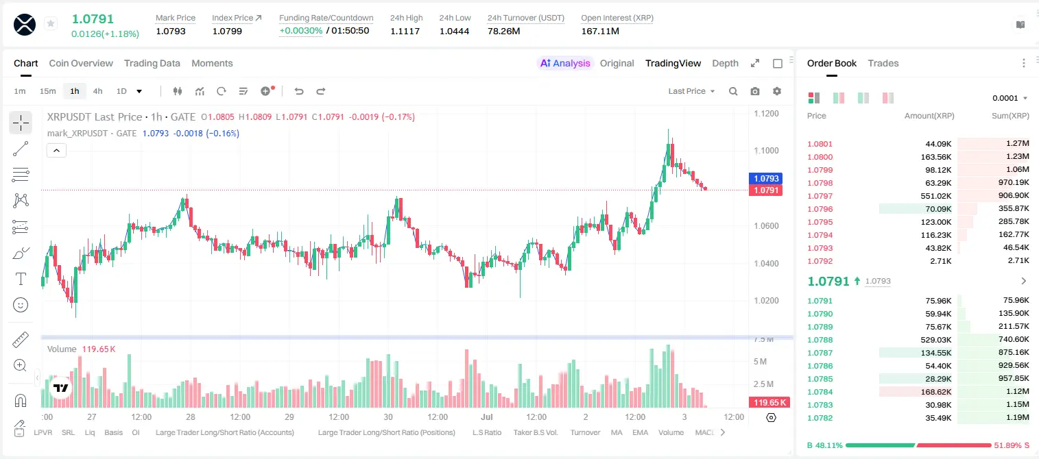
Task: Open the chart settings gear
Action: click(777, 91)
